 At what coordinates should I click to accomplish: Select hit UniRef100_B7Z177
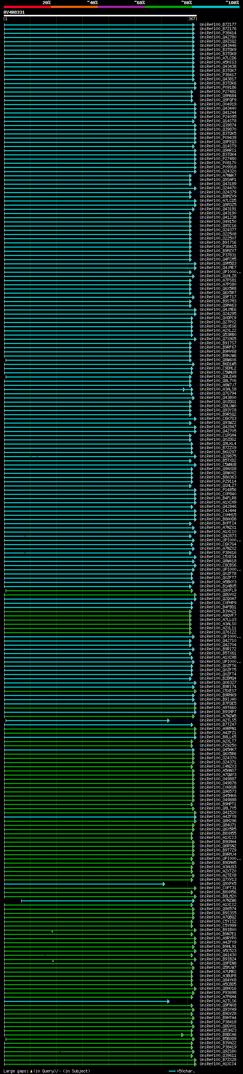218,25
